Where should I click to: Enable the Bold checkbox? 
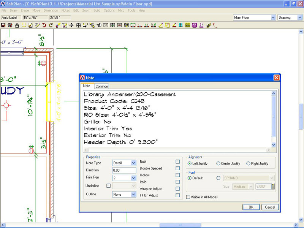pyautogui.click(x=177, y=162)
